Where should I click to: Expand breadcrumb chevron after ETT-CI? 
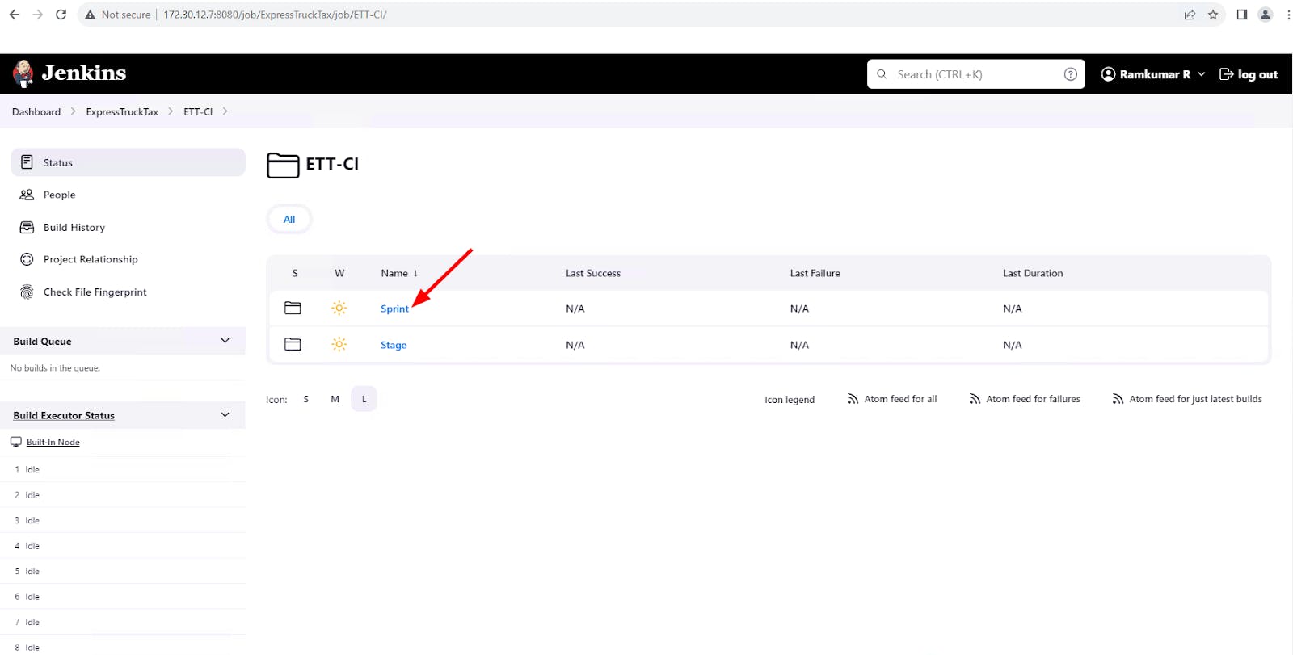click(x=225, y=111)
